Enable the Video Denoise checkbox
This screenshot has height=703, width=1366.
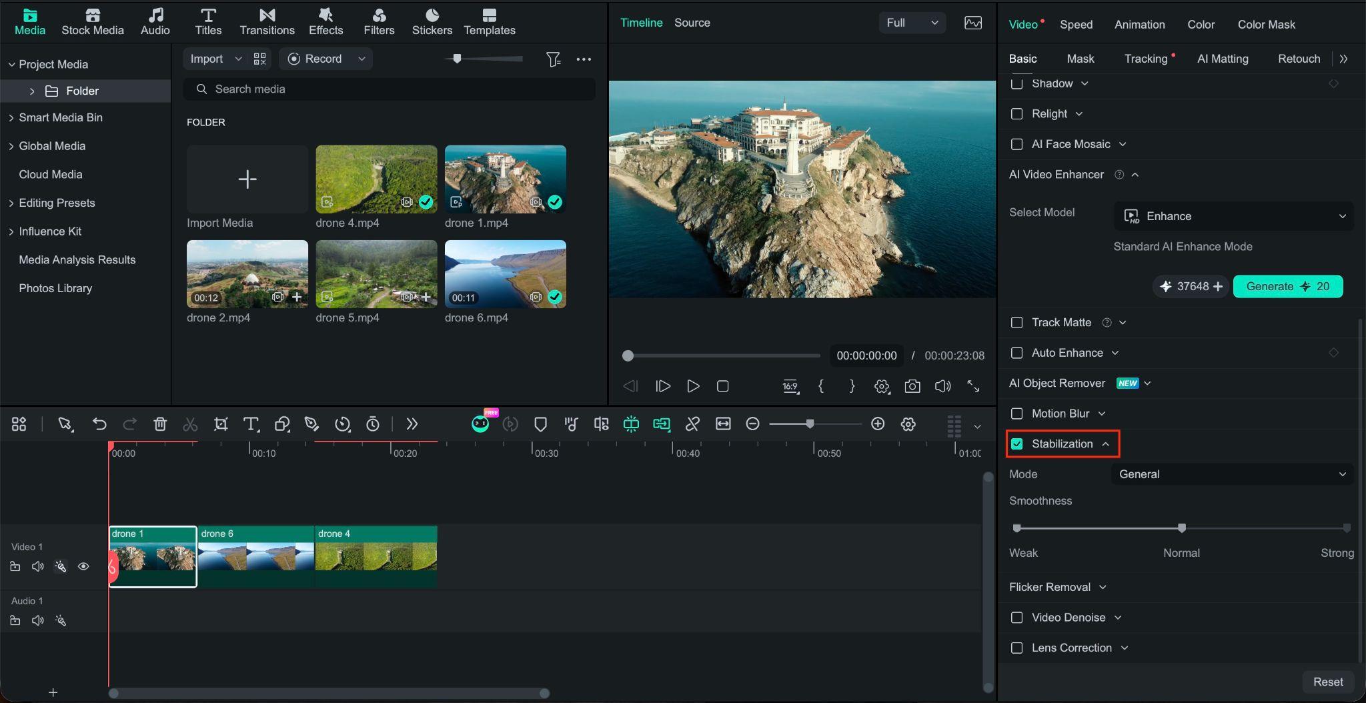1016,618
